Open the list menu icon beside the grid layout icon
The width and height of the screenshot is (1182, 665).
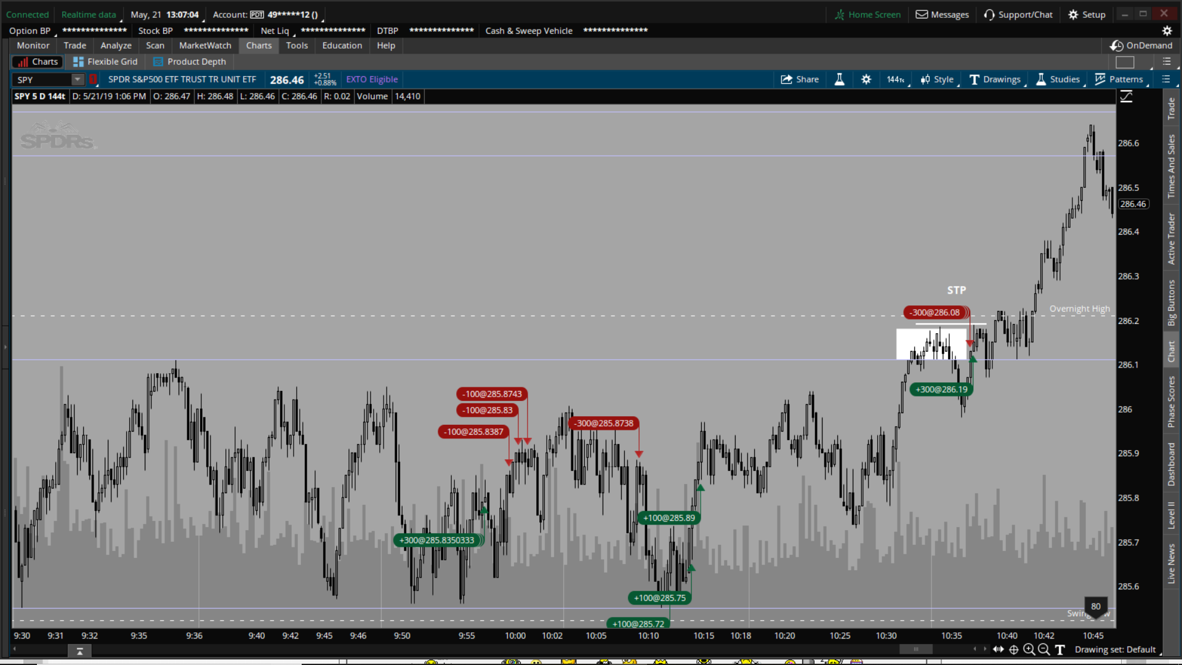pos(1167,62)
